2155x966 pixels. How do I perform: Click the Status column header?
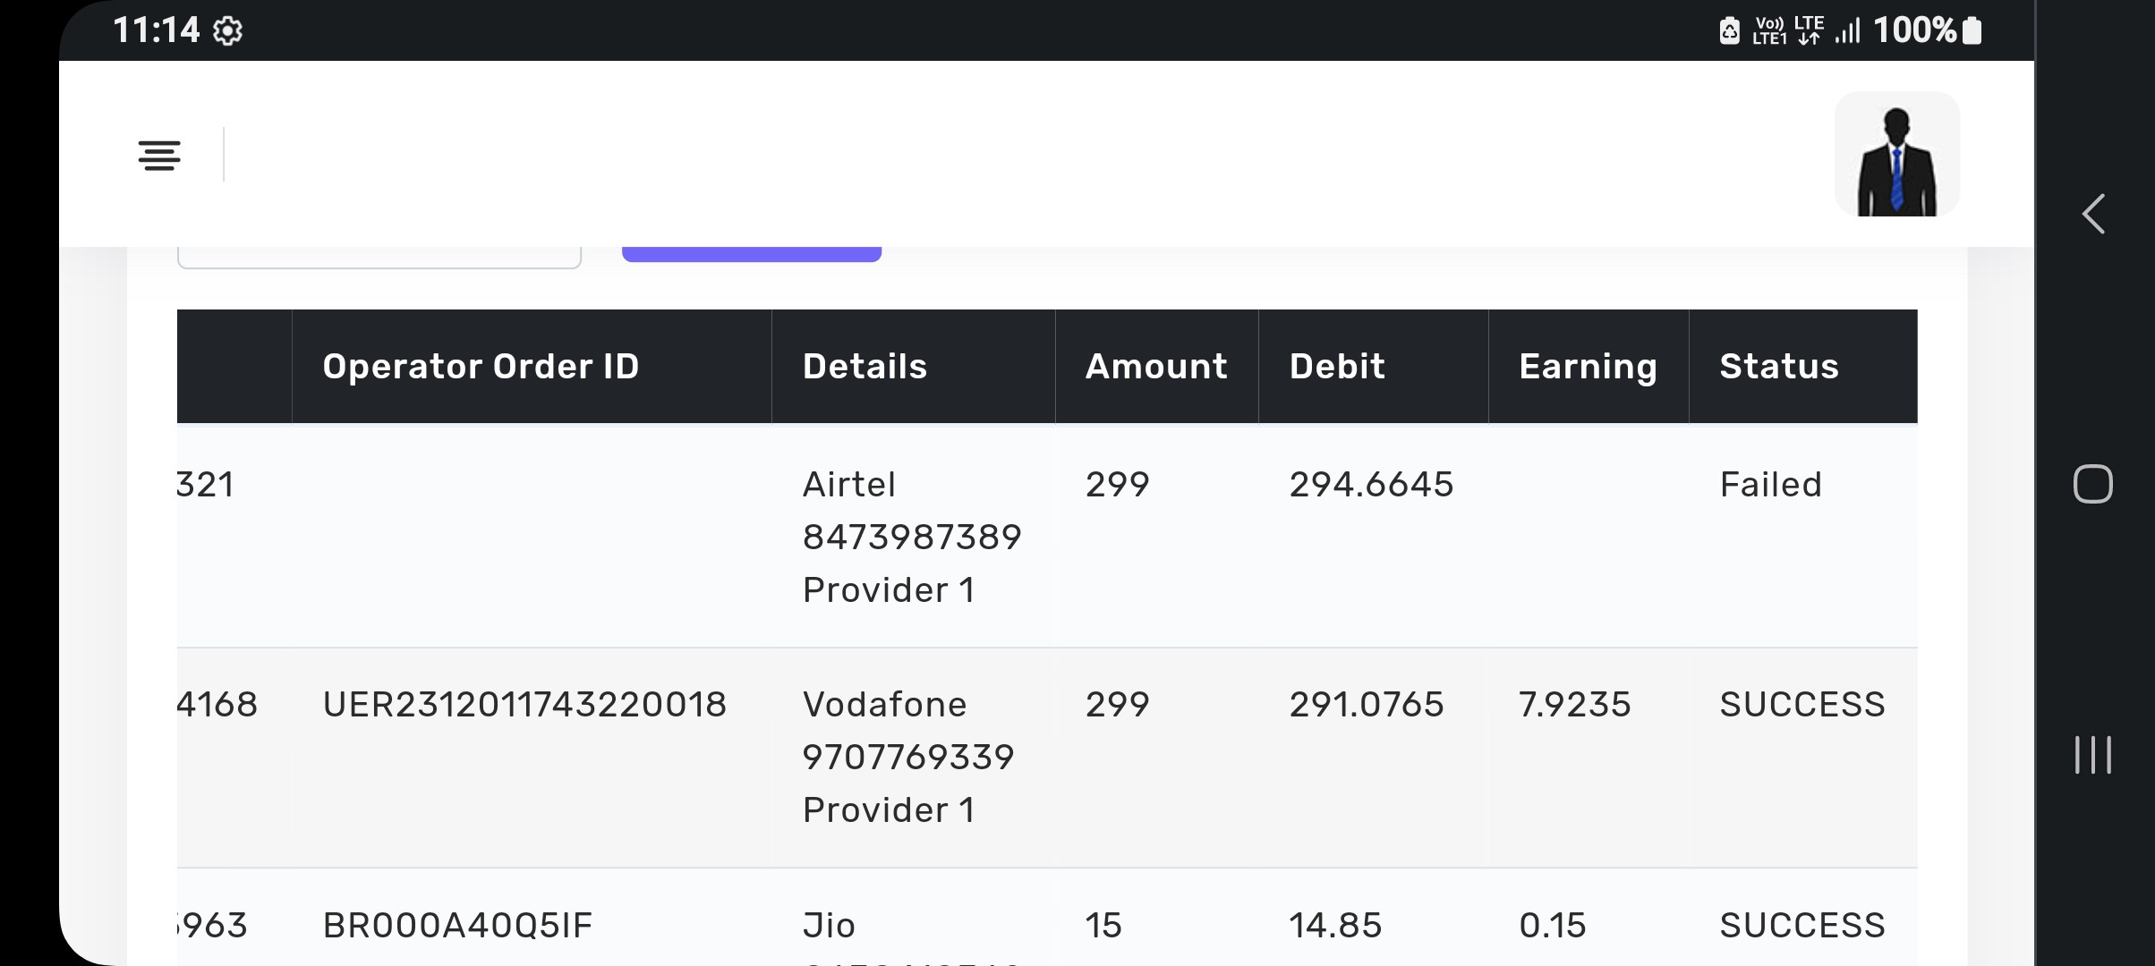(1778, 367)
